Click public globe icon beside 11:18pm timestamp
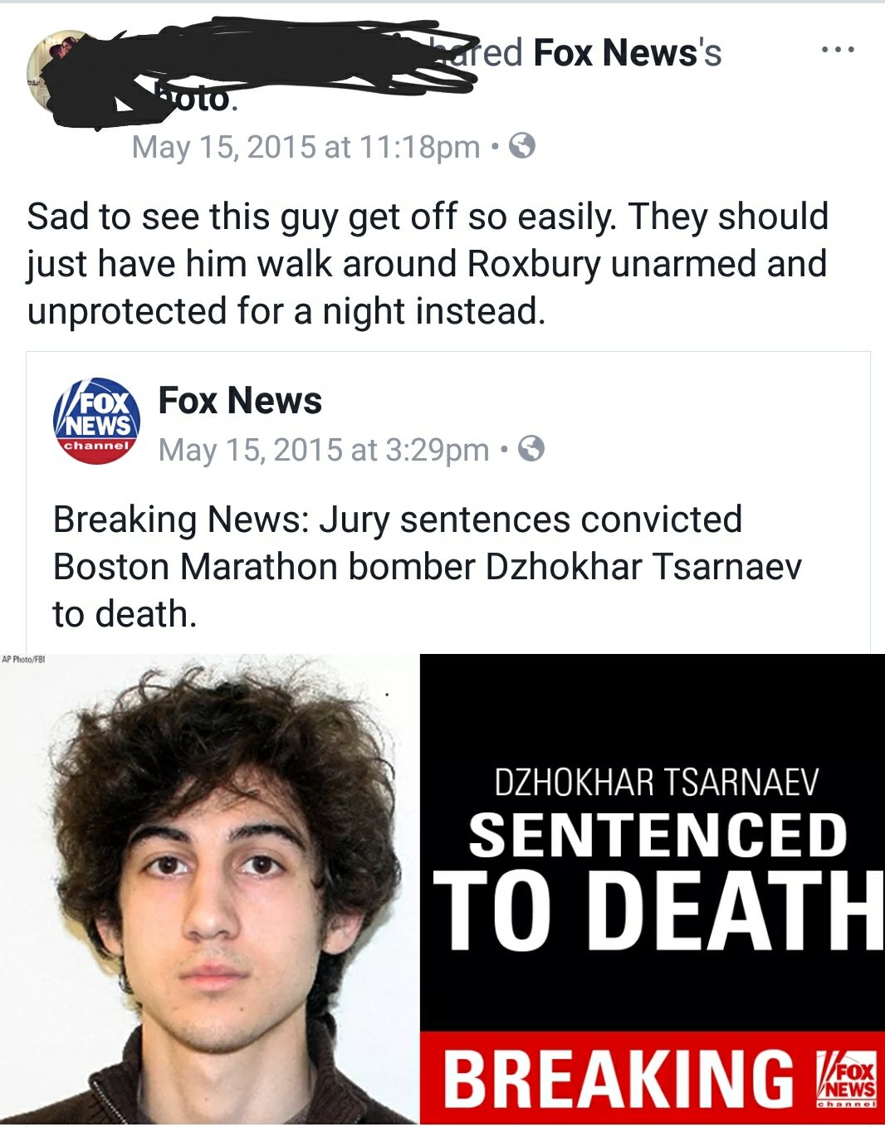The height and width of the screenshot is (1127, 885). [521, 146]
